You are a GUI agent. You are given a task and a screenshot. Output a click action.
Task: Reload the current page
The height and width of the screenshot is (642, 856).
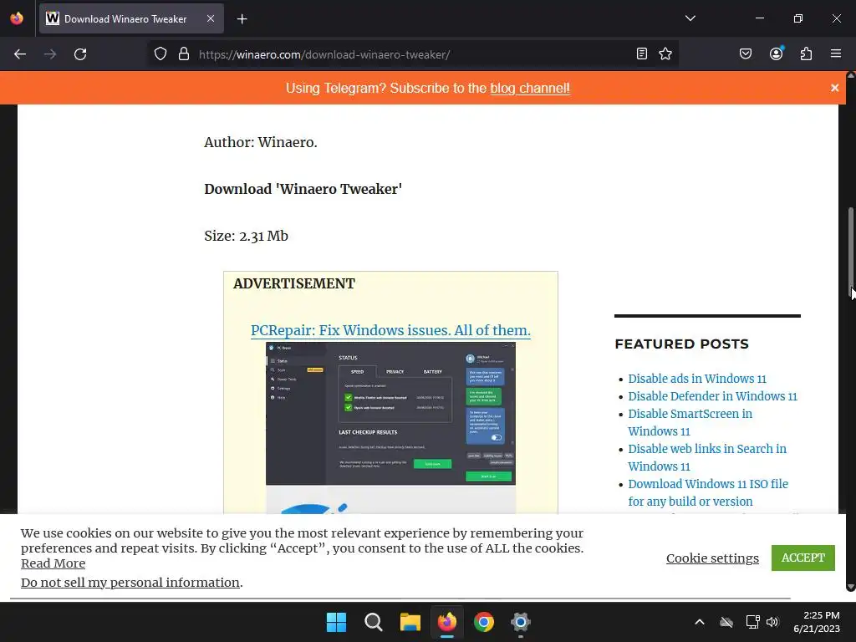pos(80,54)
